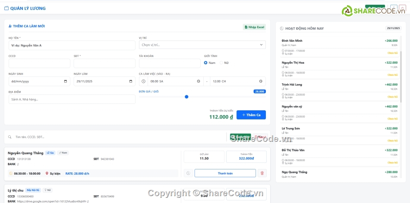Click the Nhập Excel import button
The image size is (410, 203).
254,27
